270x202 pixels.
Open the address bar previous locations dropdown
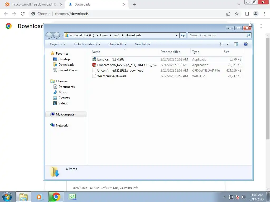click(177, 36)
